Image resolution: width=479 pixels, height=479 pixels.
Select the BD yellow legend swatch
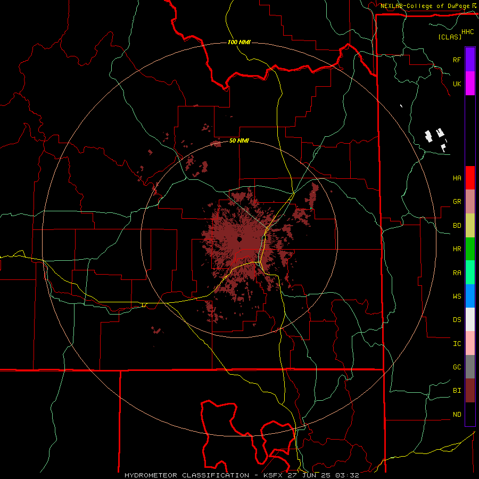470,226
